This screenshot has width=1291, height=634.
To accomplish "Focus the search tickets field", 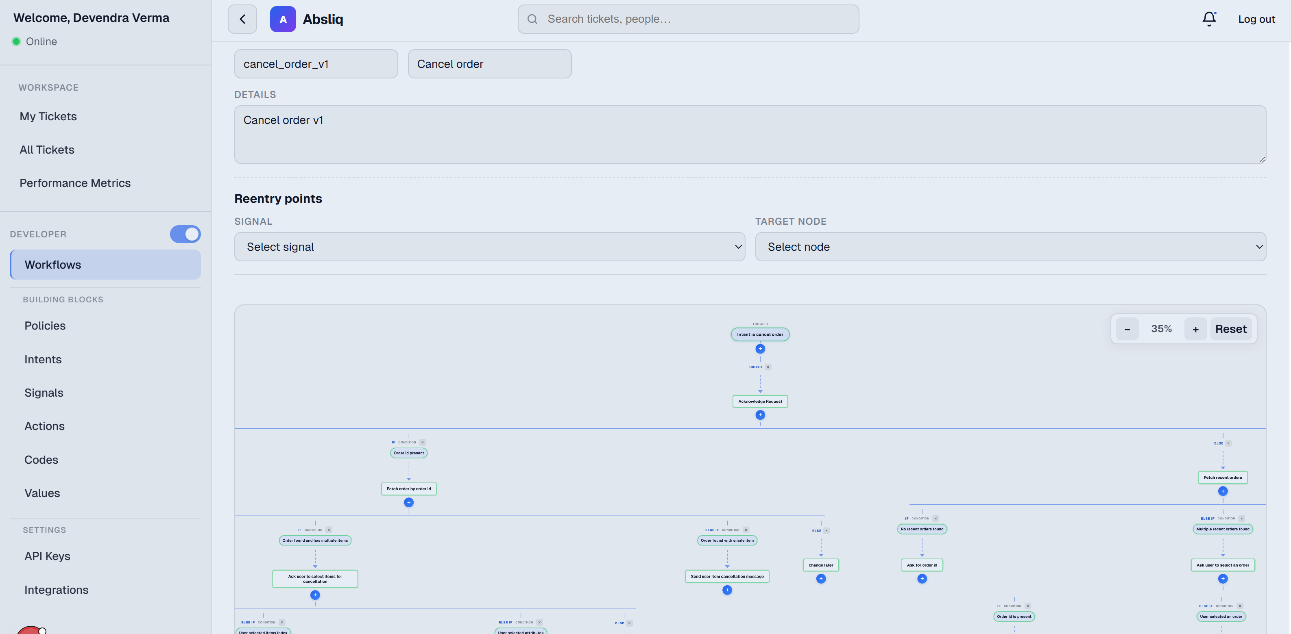I will click(x=688, y=19).
